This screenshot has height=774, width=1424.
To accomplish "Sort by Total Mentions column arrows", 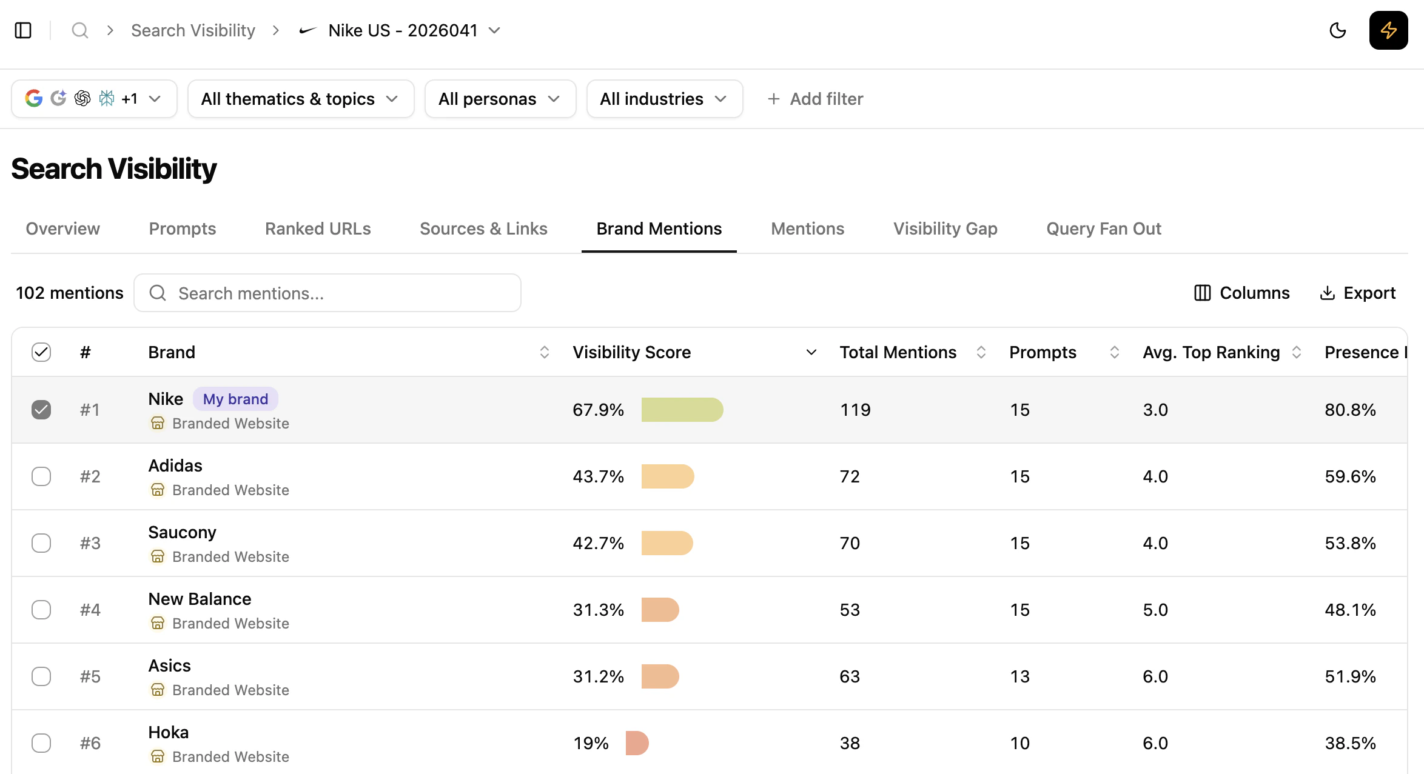I will pyautogui.click(x=981, y=352).
